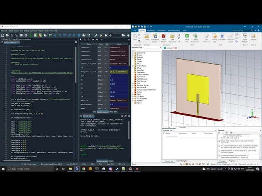Click Spyder's Change to parent directory arrow
This screenshot has height=196, width=262.
128,36
